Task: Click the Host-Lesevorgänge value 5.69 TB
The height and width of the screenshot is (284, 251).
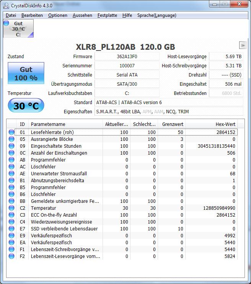Action: pyautogui.click(x=226, y=57)
